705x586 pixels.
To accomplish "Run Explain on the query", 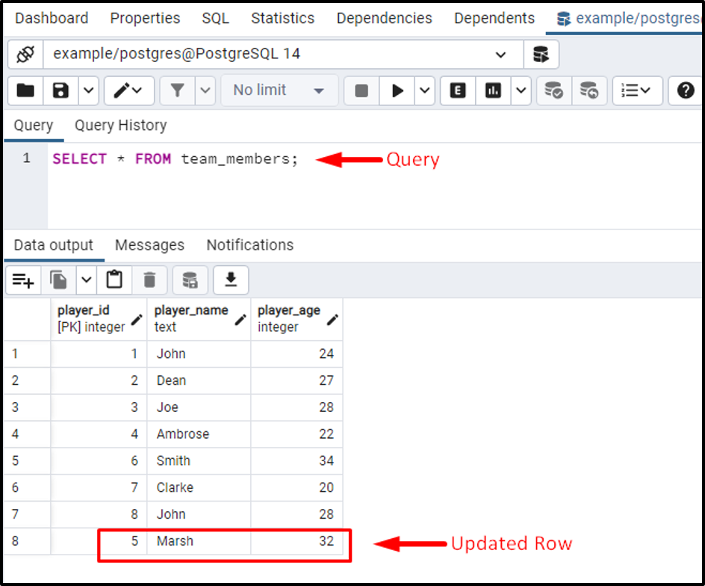I will (x=457, y=90).
